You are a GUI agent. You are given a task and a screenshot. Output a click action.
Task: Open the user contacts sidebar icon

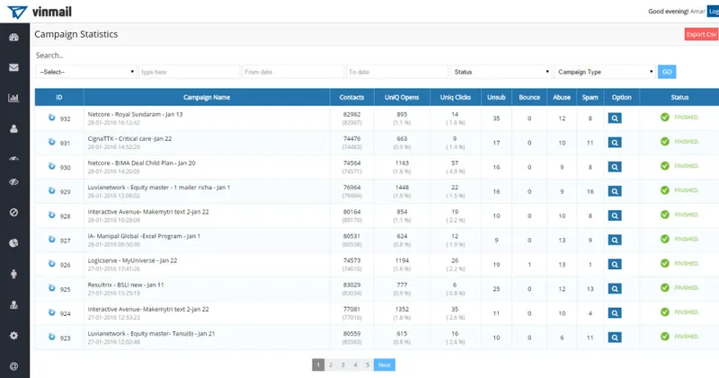(x=13, y=128)
